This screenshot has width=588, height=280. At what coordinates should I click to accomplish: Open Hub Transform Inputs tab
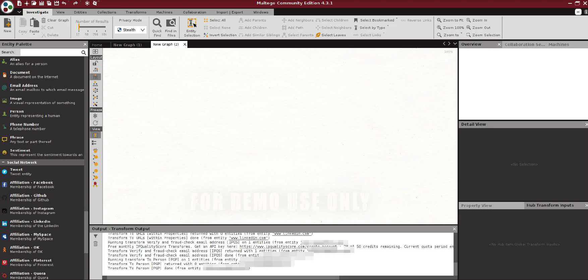point(550,205)
